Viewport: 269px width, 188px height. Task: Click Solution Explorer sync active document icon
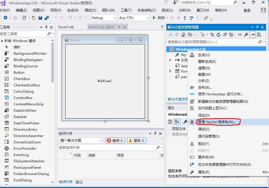tap(212, 35)
